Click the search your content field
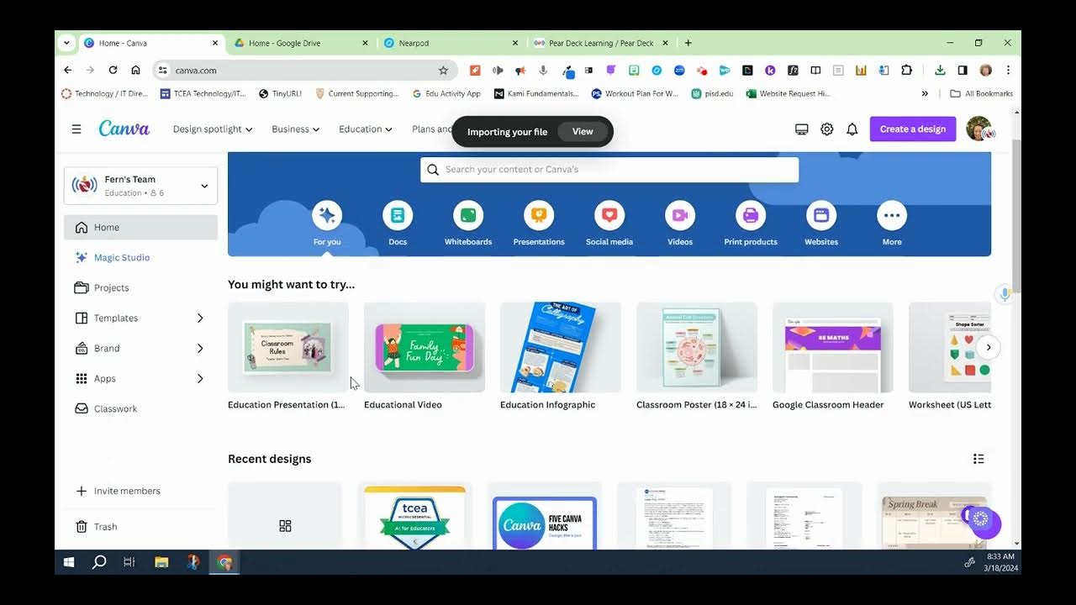1076x605 pixels. [x=609, y=170]
